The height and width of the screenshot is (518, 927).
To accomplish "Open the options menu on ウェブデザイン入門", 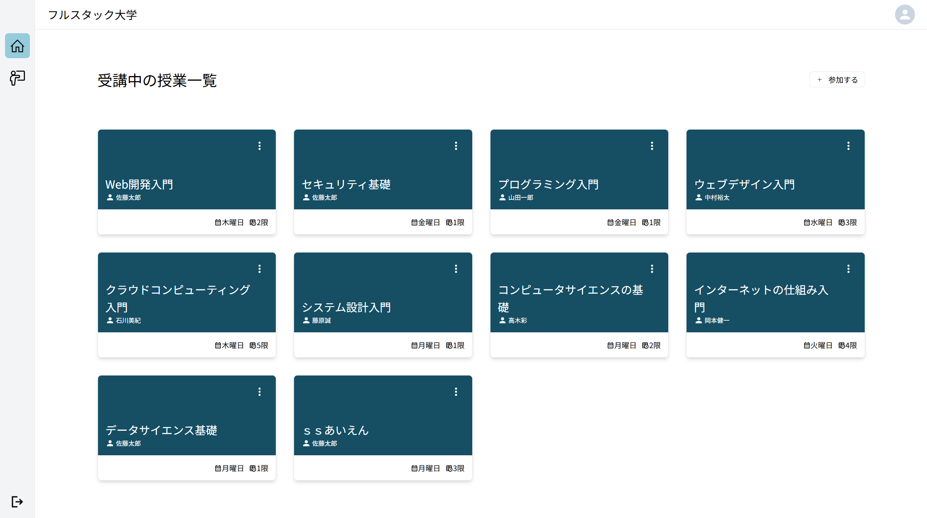I will [848, 146].
